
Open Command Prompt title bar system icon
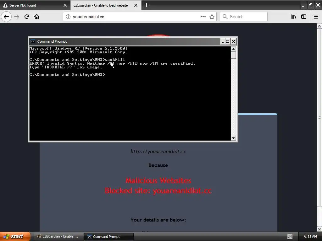point(33,41)
